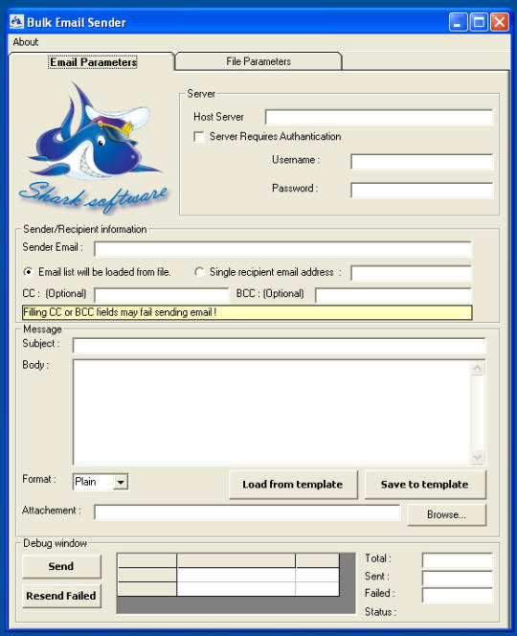Enable Server Requires Authentication checkbox
This screenshot has width=517, height=636.
pos(199,137)
